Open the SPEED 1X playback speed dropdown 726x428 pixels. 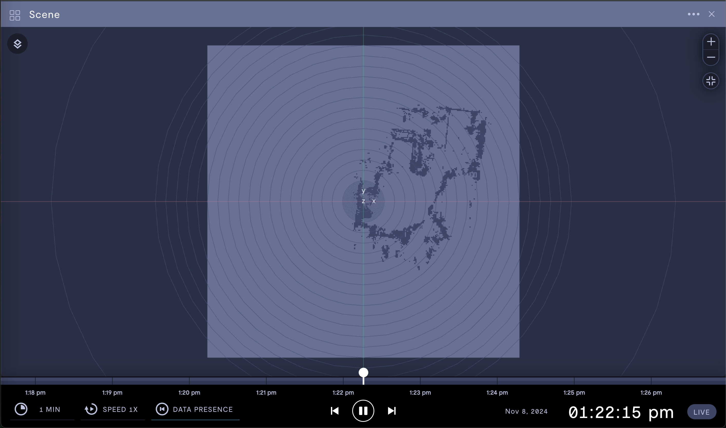point(112,410)
